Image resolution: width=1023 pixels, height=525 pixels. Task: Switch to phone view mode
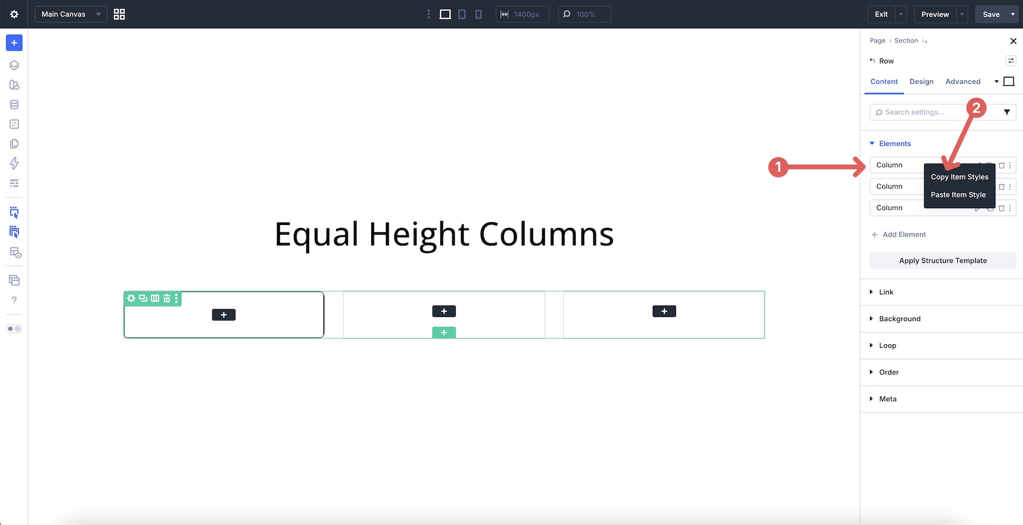(x=479, y=14)
